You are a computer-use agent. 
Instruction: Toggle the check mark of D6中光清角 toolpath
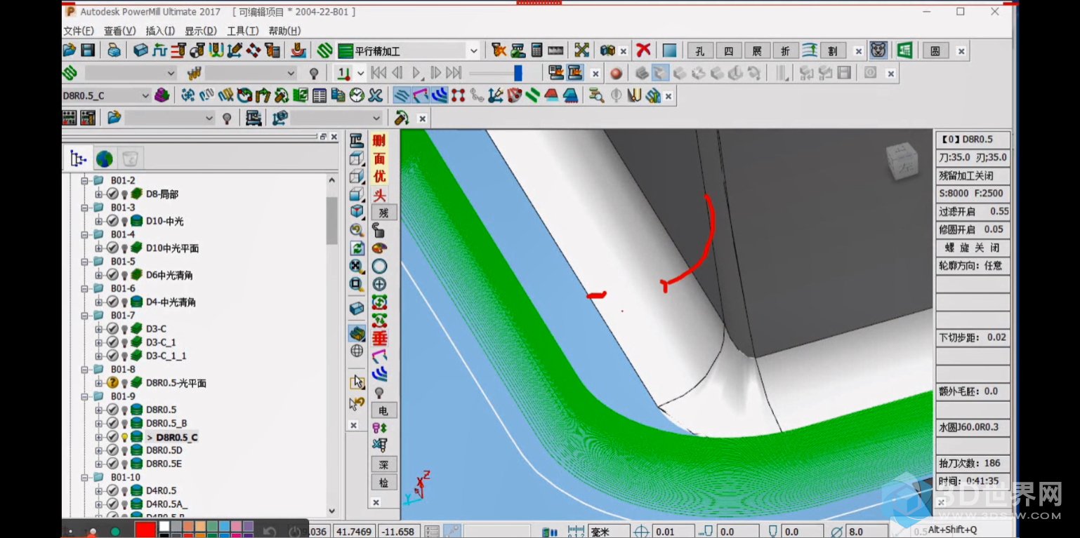click(x=112, y=275)
